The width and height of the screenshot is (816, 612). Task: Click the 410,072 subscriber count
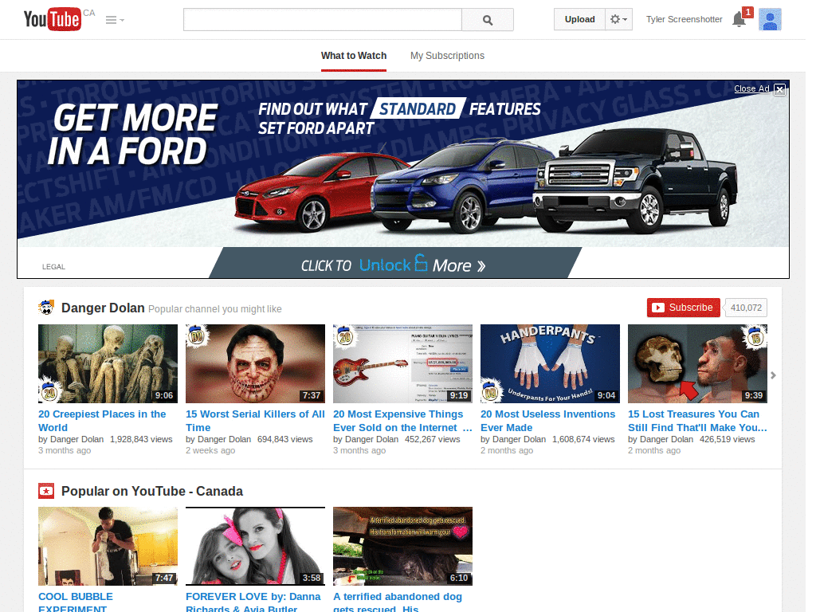(x=746, y=308)
